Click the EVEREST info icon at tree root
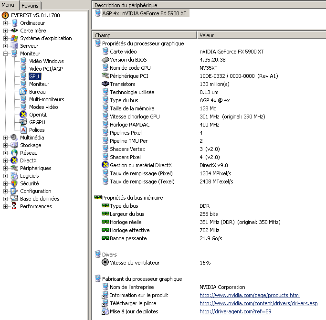Image resolution: width=326 pixels, height=320 pixels. pos(5,15)
